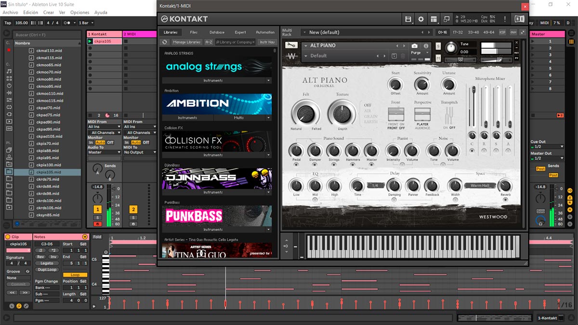The height and width of the screenshot is (325, 578).
Task: Switch to Kontakt Automation tab
Action: pyautogui.click(x=265, y=32)
